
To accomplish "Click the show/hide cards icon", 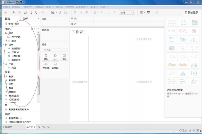I will [141, 12].
